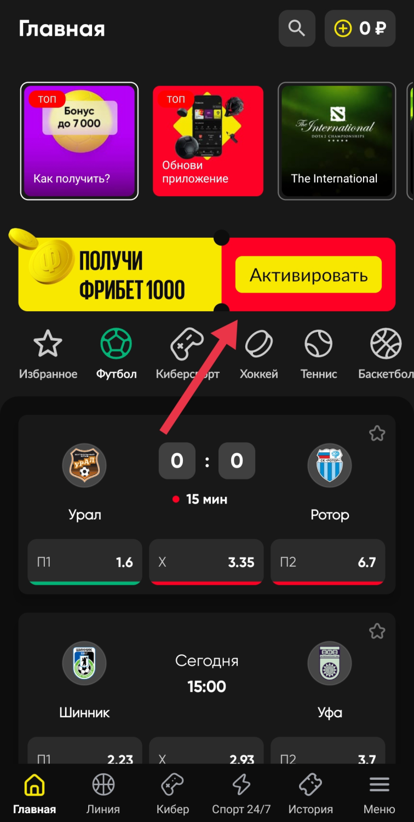This screenshot has height=822, width=414.
Task: Pick the X 3.35 draw odds
Action: [206, 562]
